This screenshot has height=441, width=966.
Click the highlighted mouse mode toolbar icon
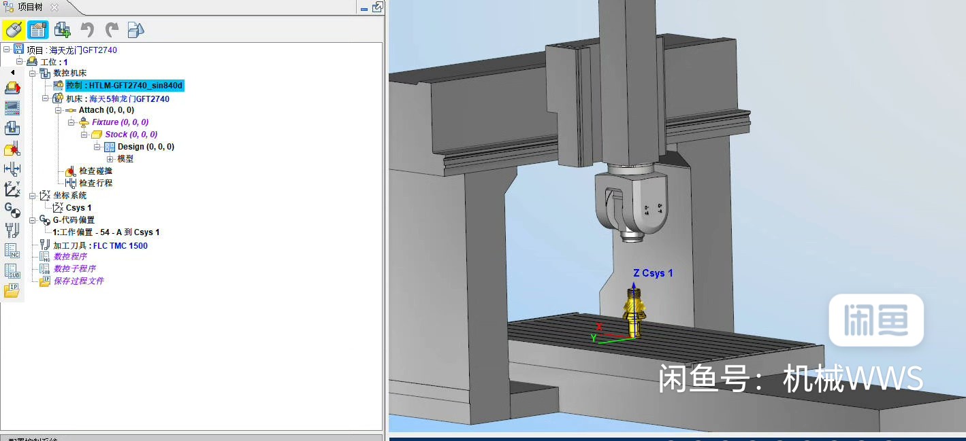14,30
